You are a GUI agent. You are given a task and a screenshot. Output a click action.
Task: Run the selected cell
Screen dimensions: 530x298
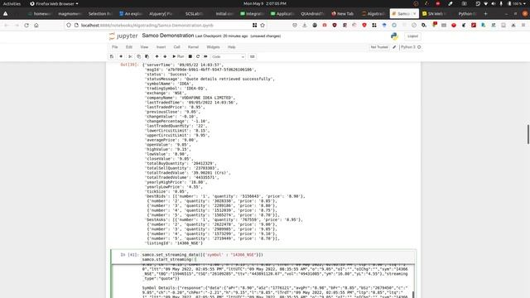click(x=178, y=56)
